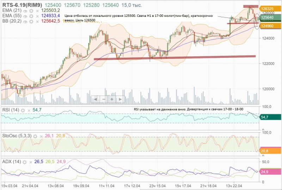Screen dimensions: 282x190
Task: Click the 19ч 09.04 time axis label
Action: point(81,186)
